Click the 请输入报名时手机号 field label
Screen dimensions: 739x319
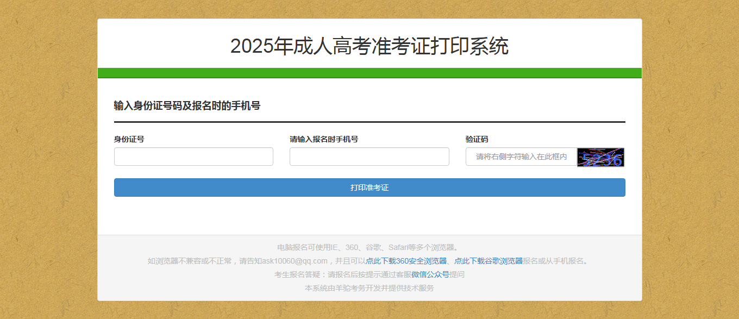point(324,139)
